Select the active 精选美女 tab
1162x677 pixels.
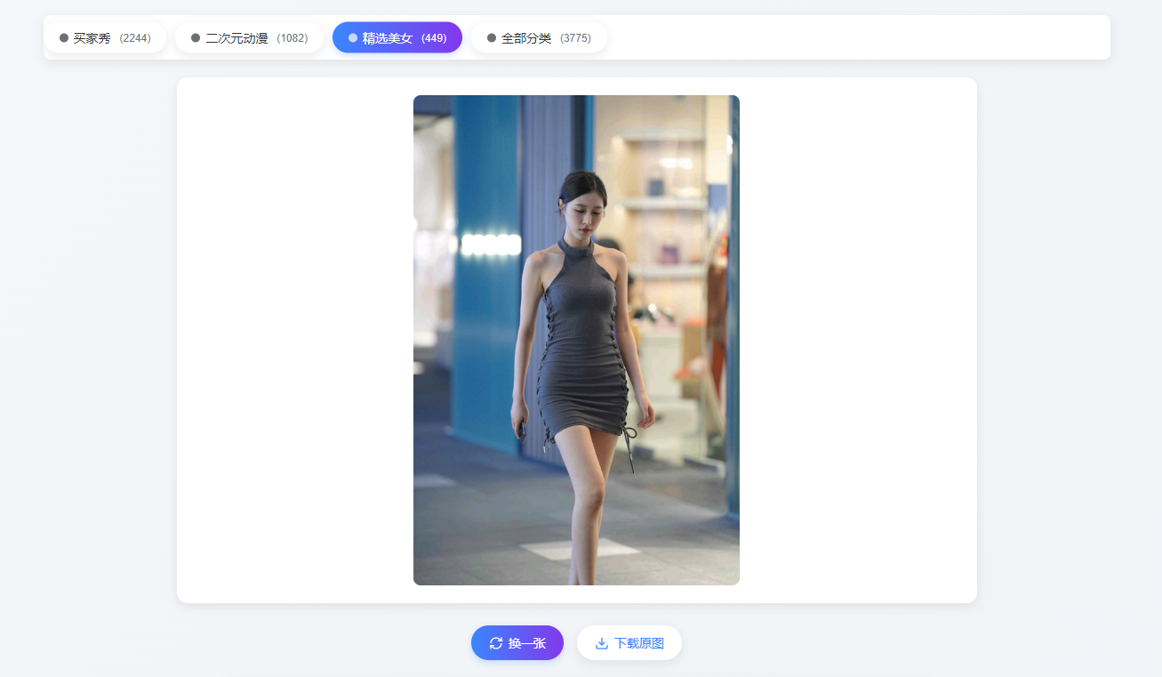pos(388,38)
